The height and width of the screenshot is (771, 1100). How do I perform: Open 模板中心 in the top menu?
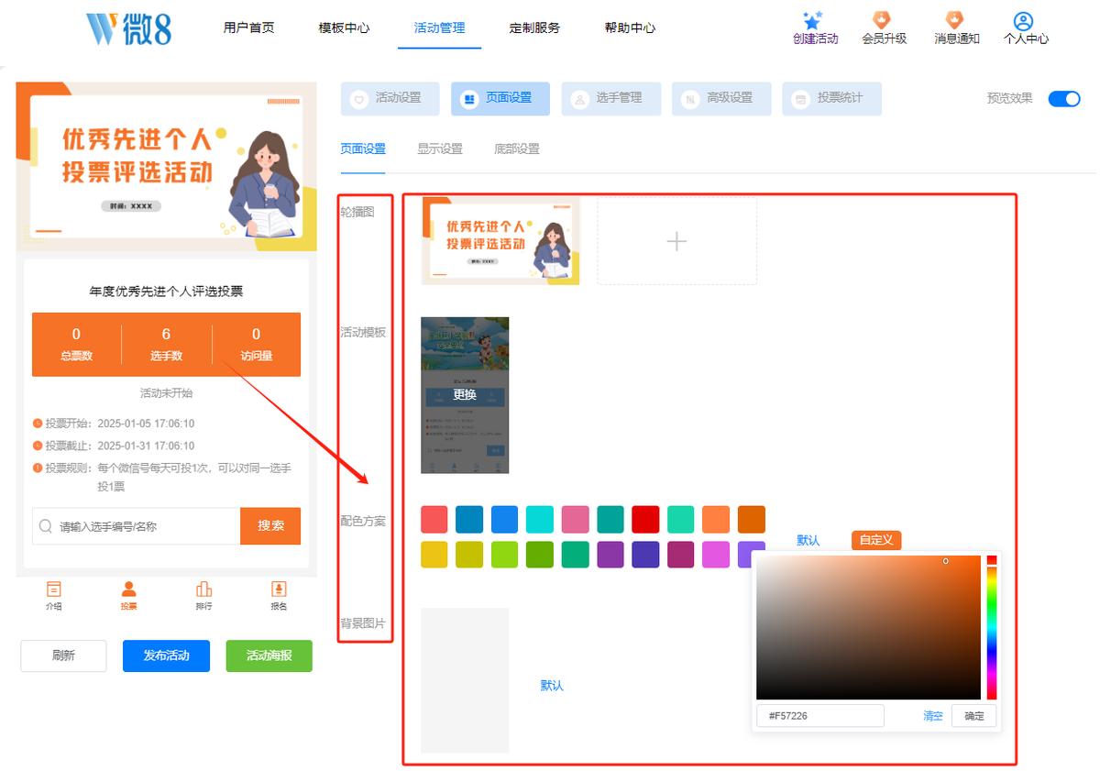[344, 28]
